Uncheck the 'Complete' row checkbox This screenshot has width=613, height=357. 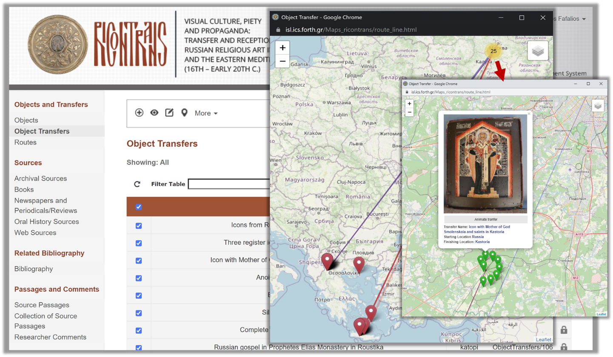point(139,330)
